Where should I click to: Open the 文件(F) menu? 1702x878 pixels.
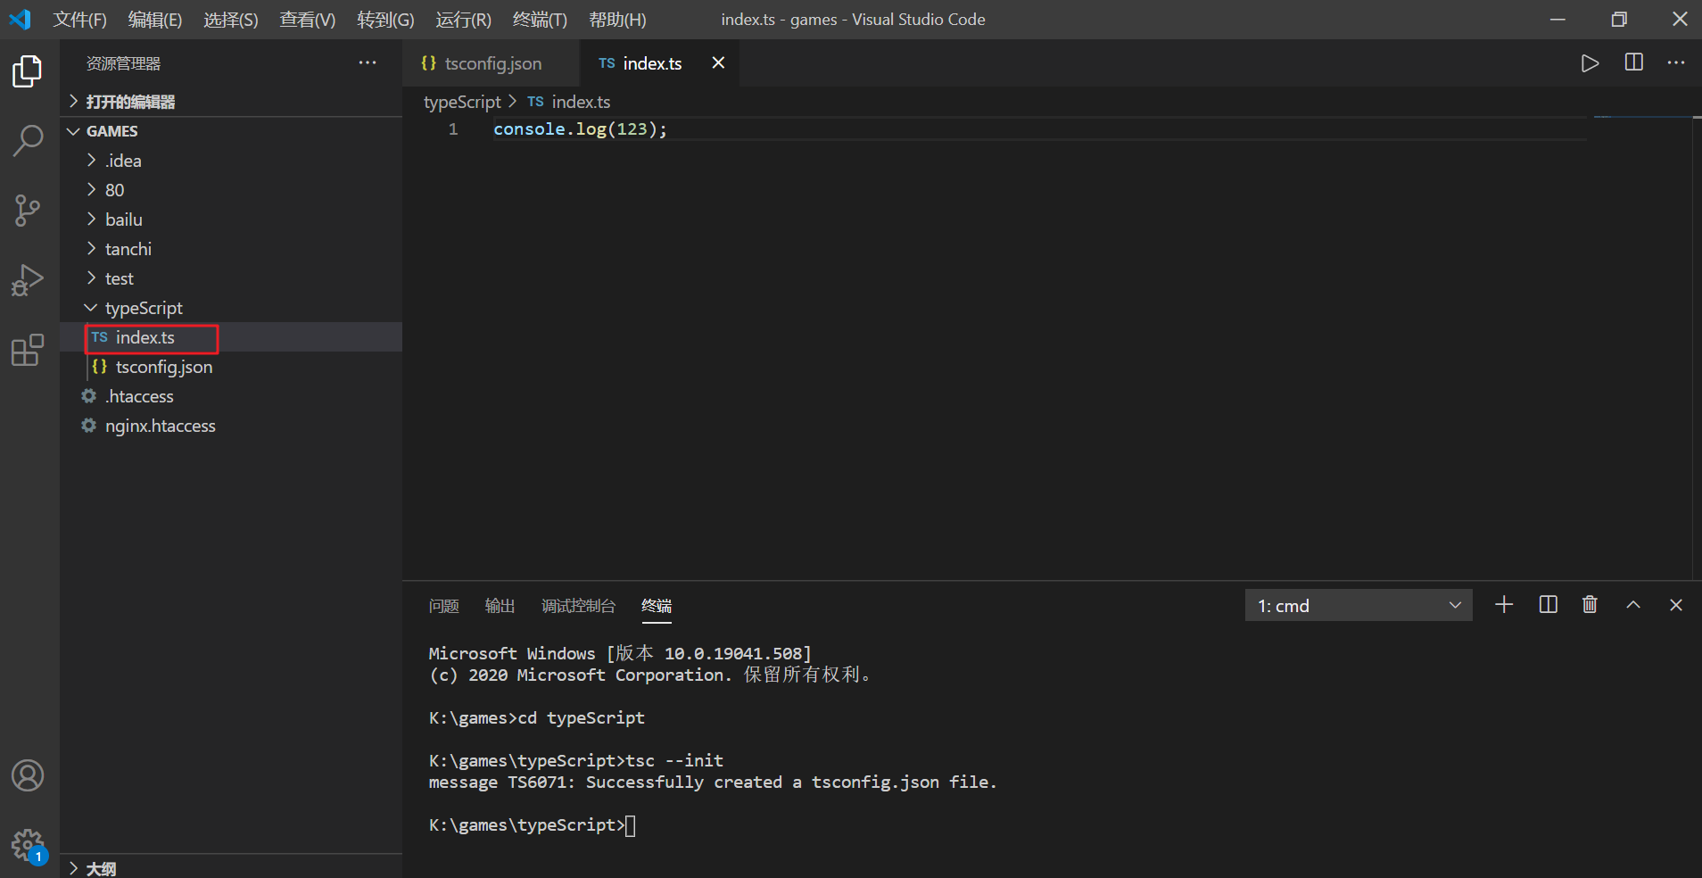[79, 19]
